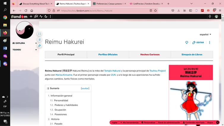Open the Pocket save icon
The image size is (224, 126).
pyautogui.click(x=173, y=10)
